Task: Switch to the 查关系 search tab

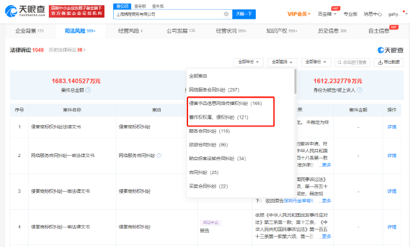Action: [x=157, y=6]
